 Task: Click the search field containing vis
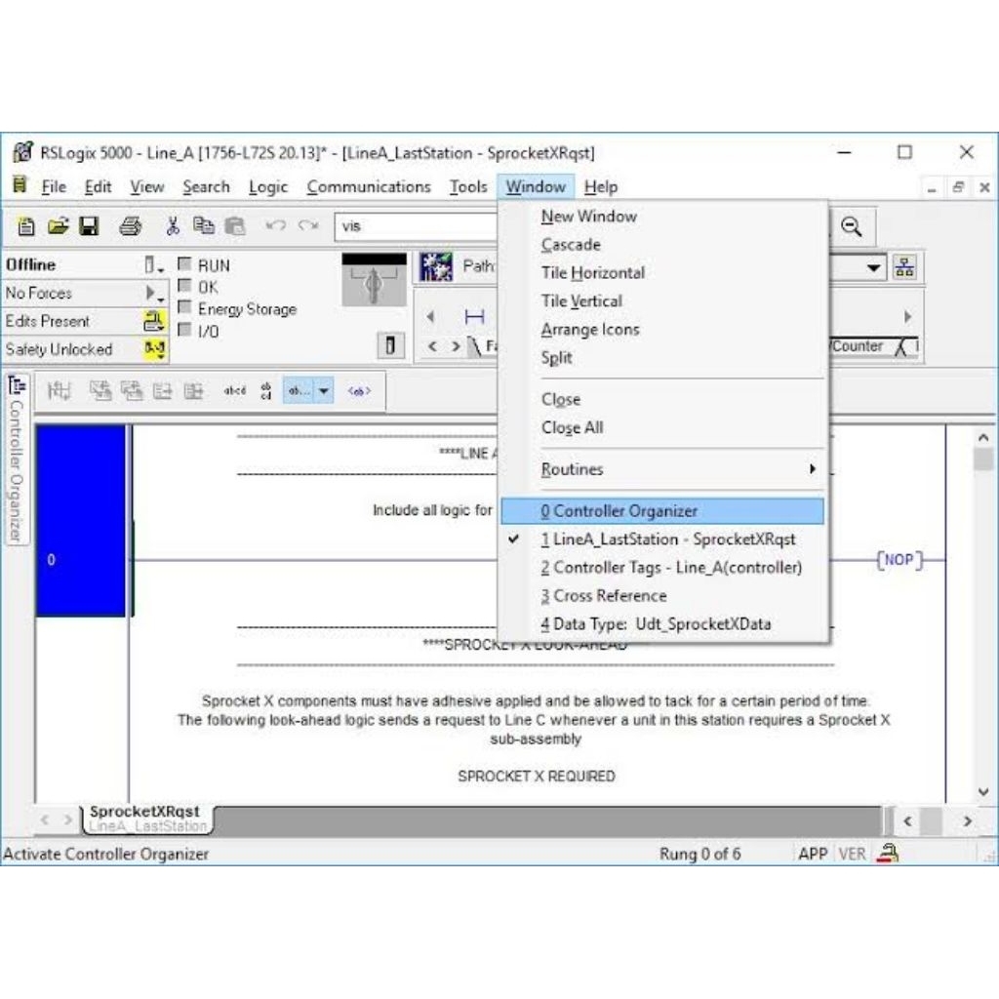click(x=416, y=226)
